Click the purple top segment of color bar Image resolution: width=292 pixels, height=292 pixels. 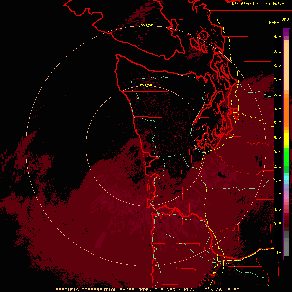[286, 32]
